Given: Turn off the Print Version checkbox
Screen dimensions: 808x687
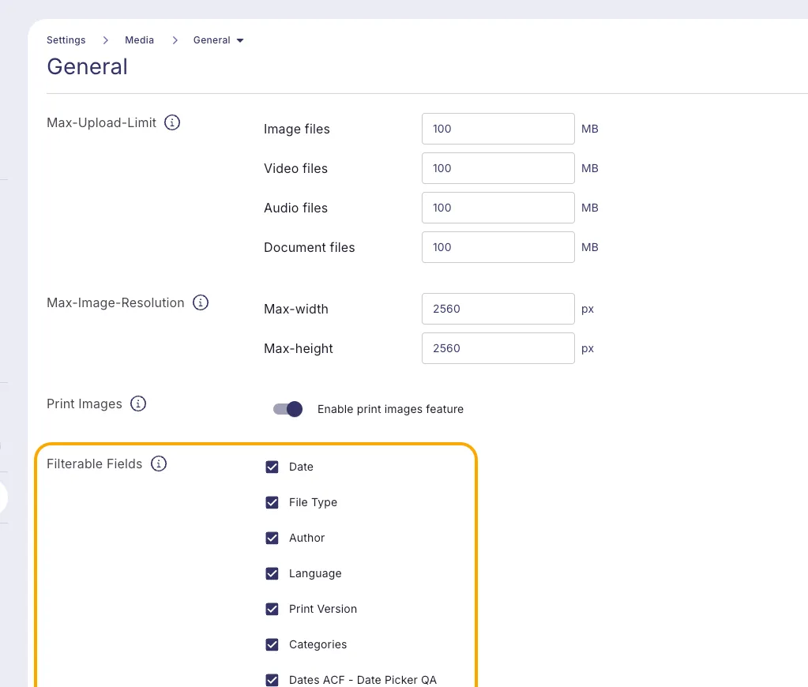Looking at the screenshot, I should click(x=272, y=609).
